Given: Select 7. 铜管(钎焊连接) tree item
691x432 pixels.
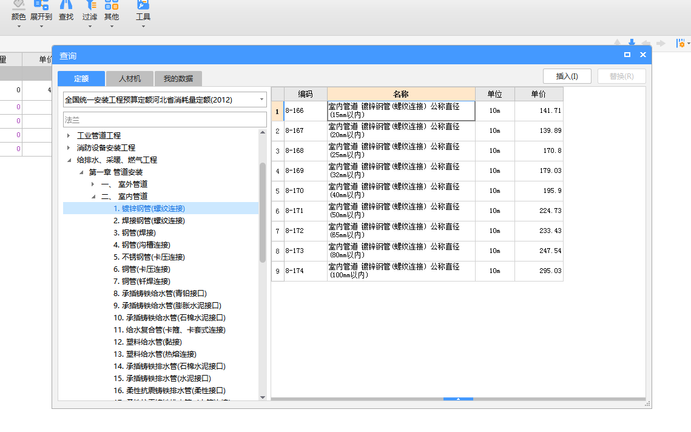Looking at the screenshot, I should (141, 282).
